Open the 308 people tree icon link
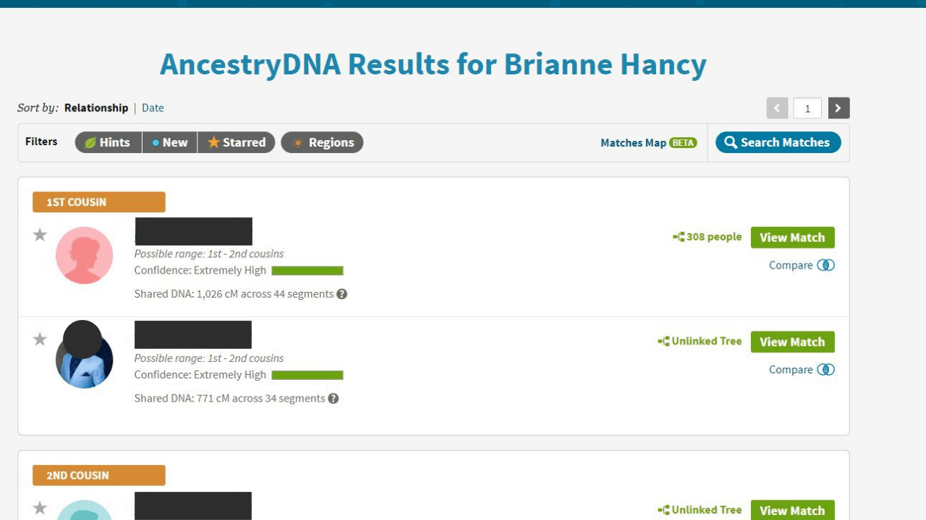 point(679,237)
